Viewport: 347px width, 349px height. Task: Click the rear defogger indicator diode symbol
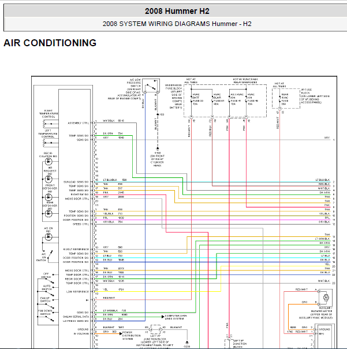(48, 214)
